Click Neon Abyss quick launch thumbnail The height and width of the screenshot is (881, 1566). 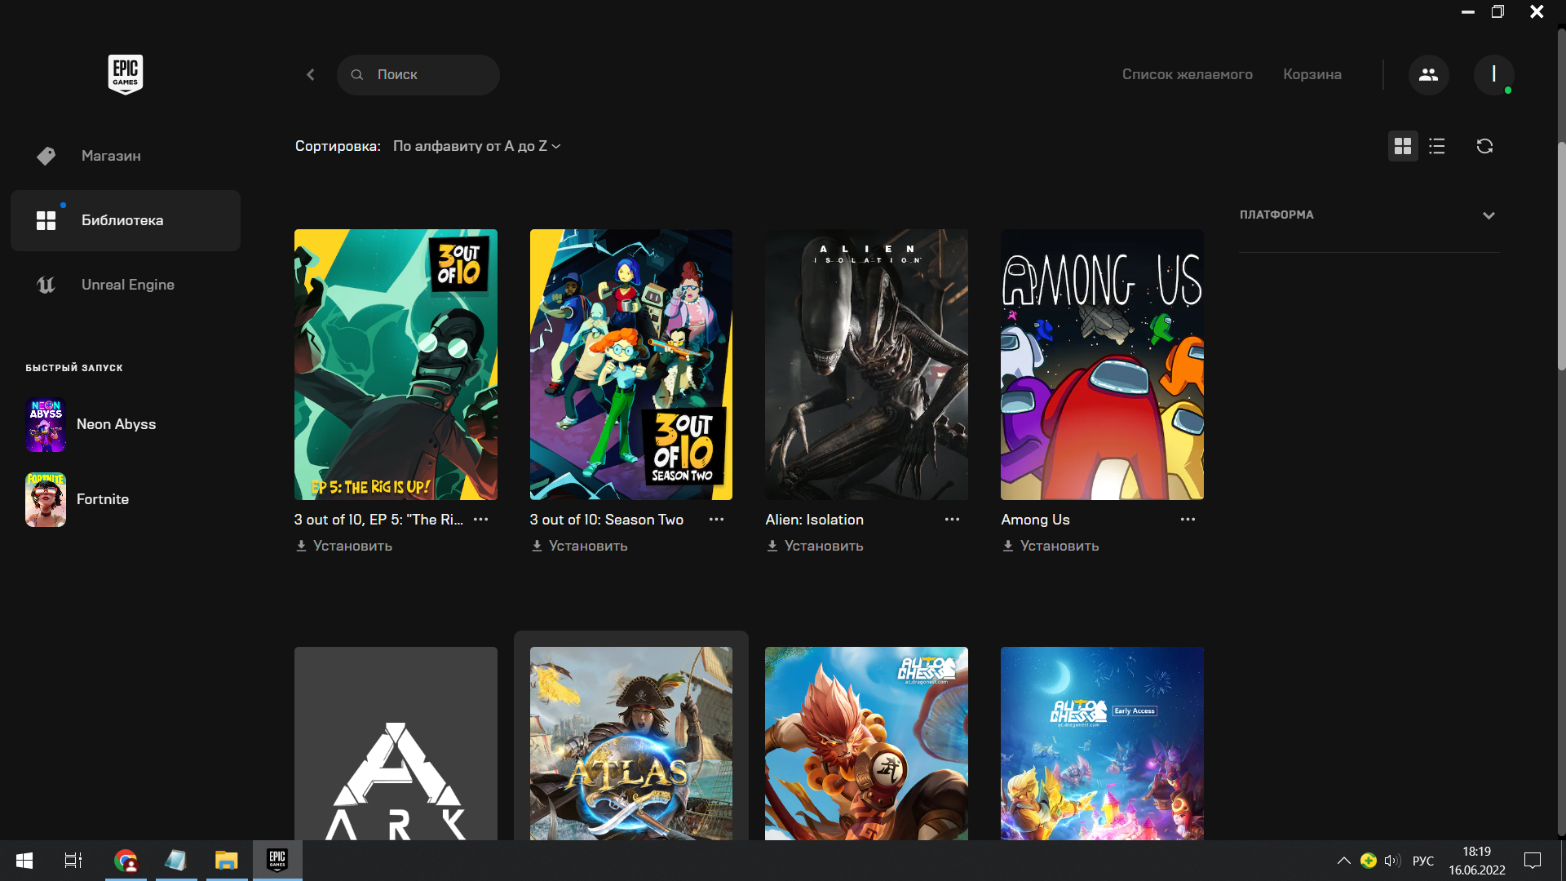pos(46,424)
